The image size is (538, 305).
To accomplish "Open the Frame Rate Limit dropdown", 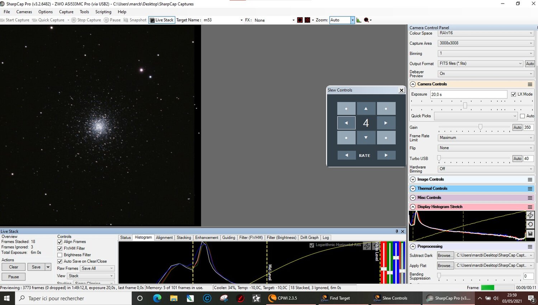I will (486, 137).
